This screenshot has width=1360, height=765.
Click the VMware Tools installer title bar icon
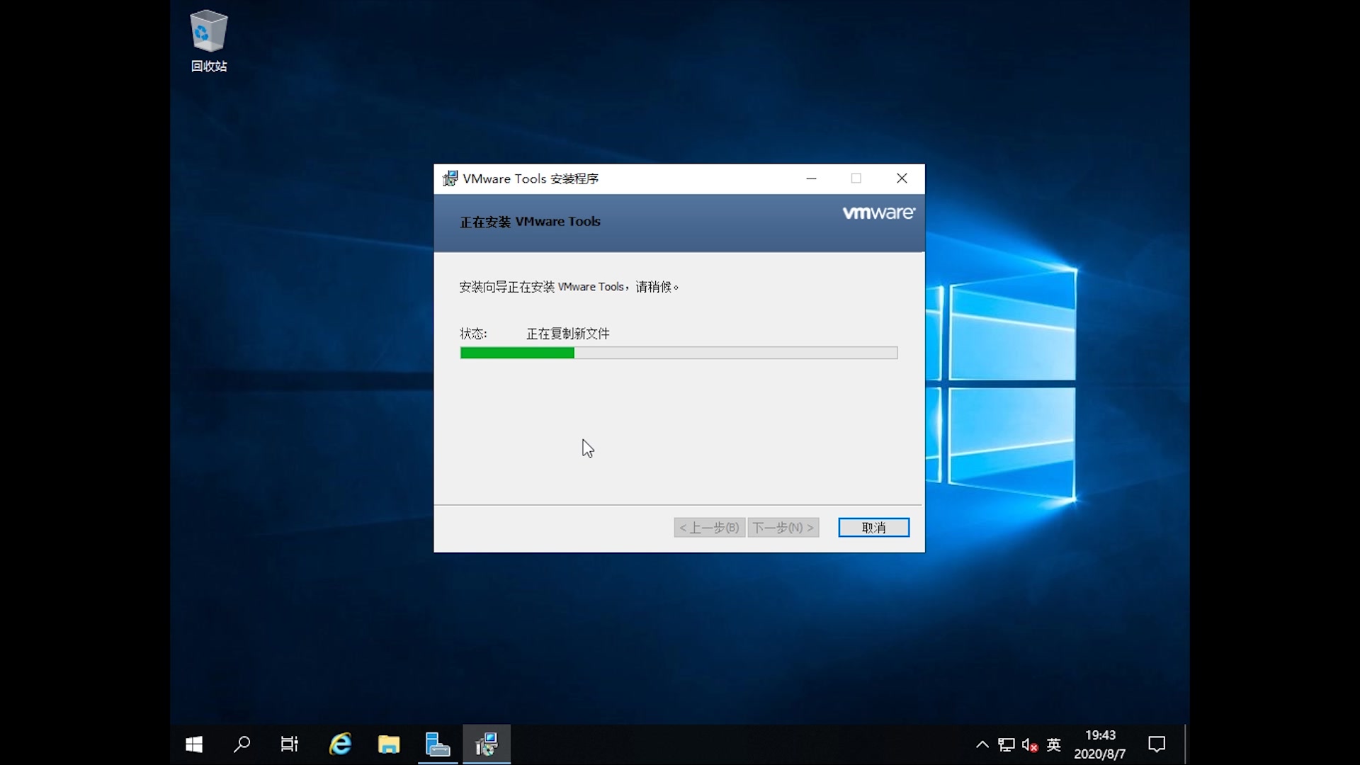click(450, 178)
